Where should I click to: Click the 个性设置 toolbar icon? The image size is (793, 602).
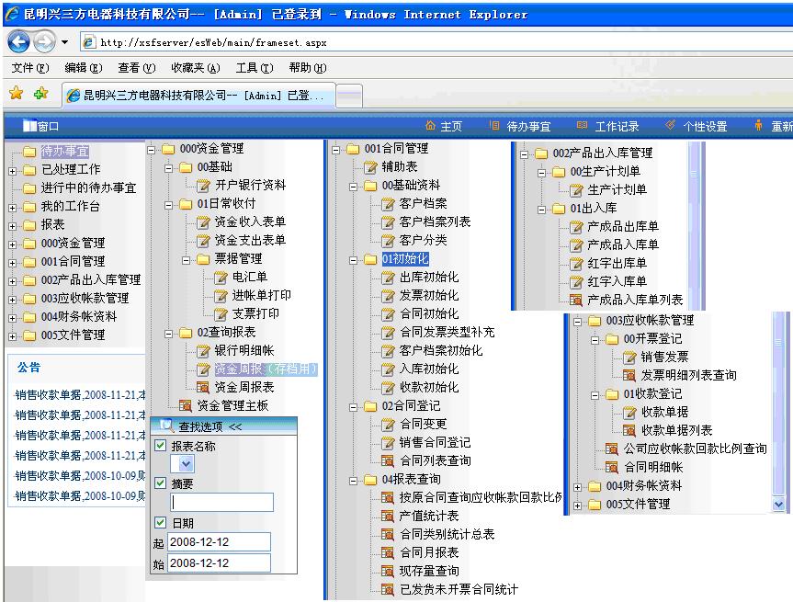[x=670, y=126]
